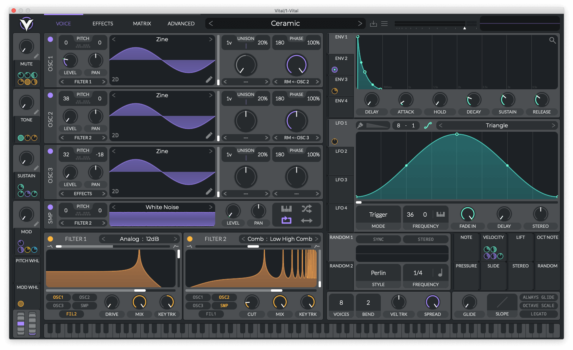Image resolution: width=573 pixels, height=350 pixels.
Task: Click the magnifier icon in ENV 1 display
Action: pos(552,40)
